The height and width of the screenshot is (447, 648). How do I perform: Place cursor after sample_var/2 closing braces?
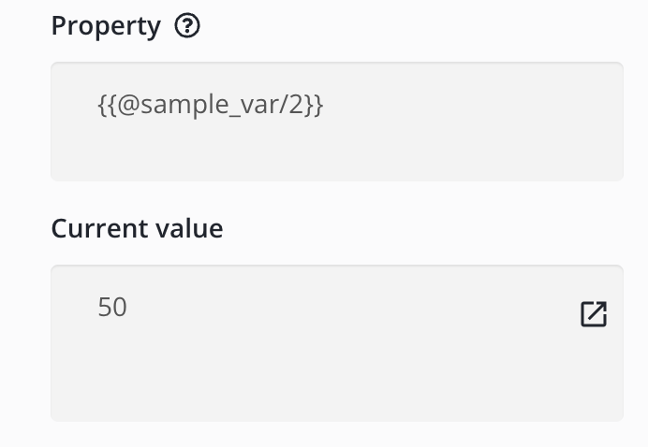click(x=325, y=106)
